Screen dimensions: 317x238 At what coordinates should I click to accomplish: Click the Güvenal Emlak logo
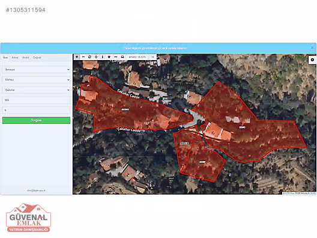click(28, 218)
